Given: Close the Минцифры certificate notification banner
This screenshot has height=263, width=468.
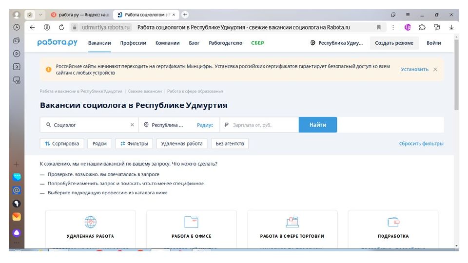Looking at the screenshot, I should [435, 69].
